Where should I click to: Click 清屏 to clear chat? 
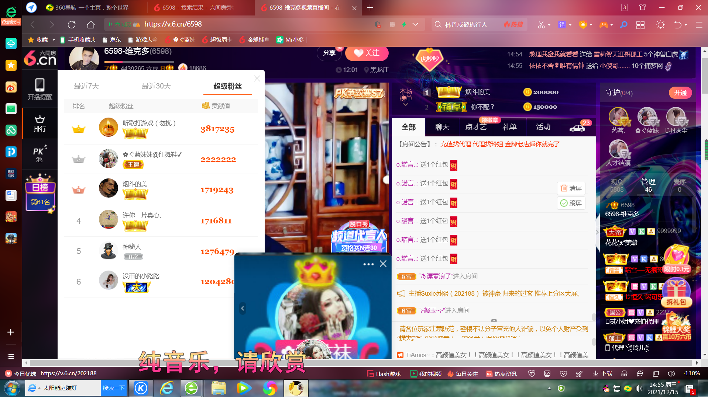(571, 188)
